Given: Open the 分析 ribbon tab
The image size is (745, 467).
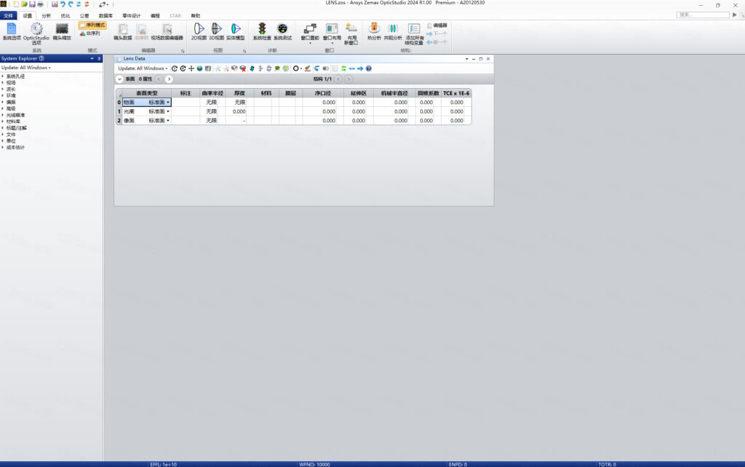Looking at the screenshot, I should (x=47, y=15).
